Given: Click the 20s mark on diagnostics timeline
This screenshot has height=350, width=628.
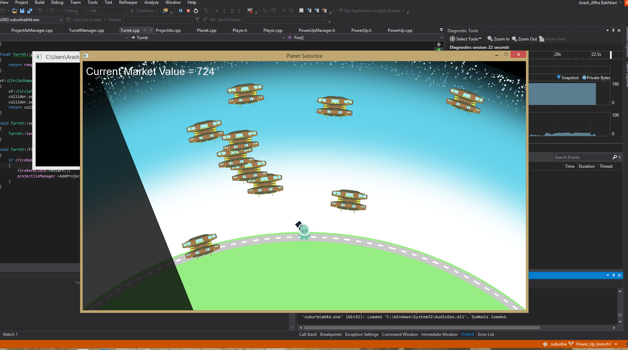Looking at the screenshot, I should pos(557,54).
